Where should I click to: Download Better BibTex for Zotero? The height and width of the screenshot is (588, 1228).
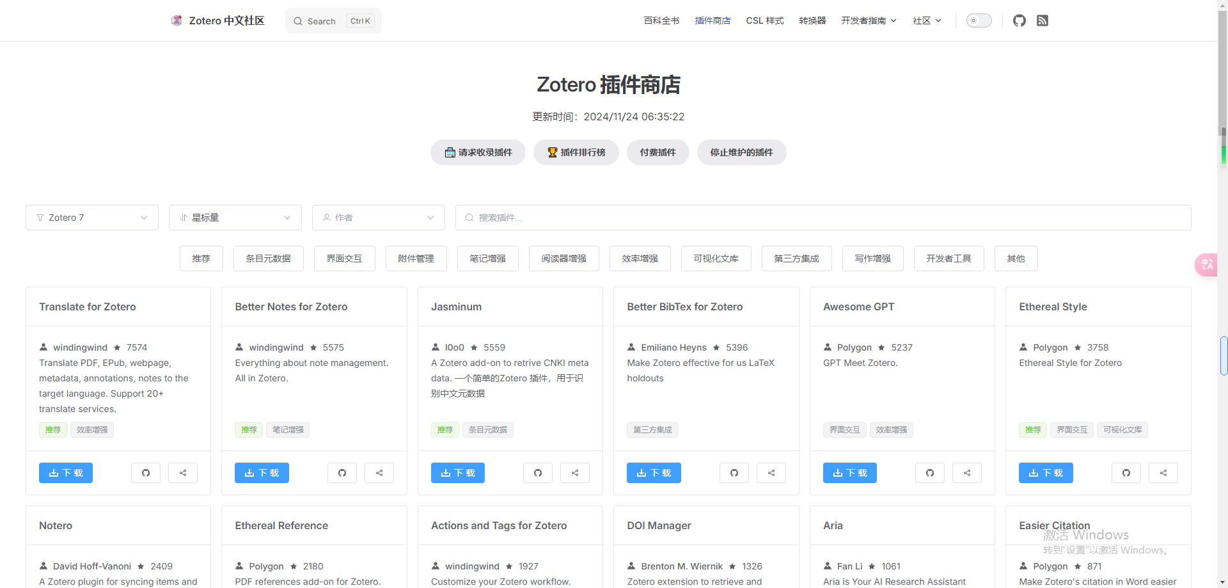click(654, 473)
